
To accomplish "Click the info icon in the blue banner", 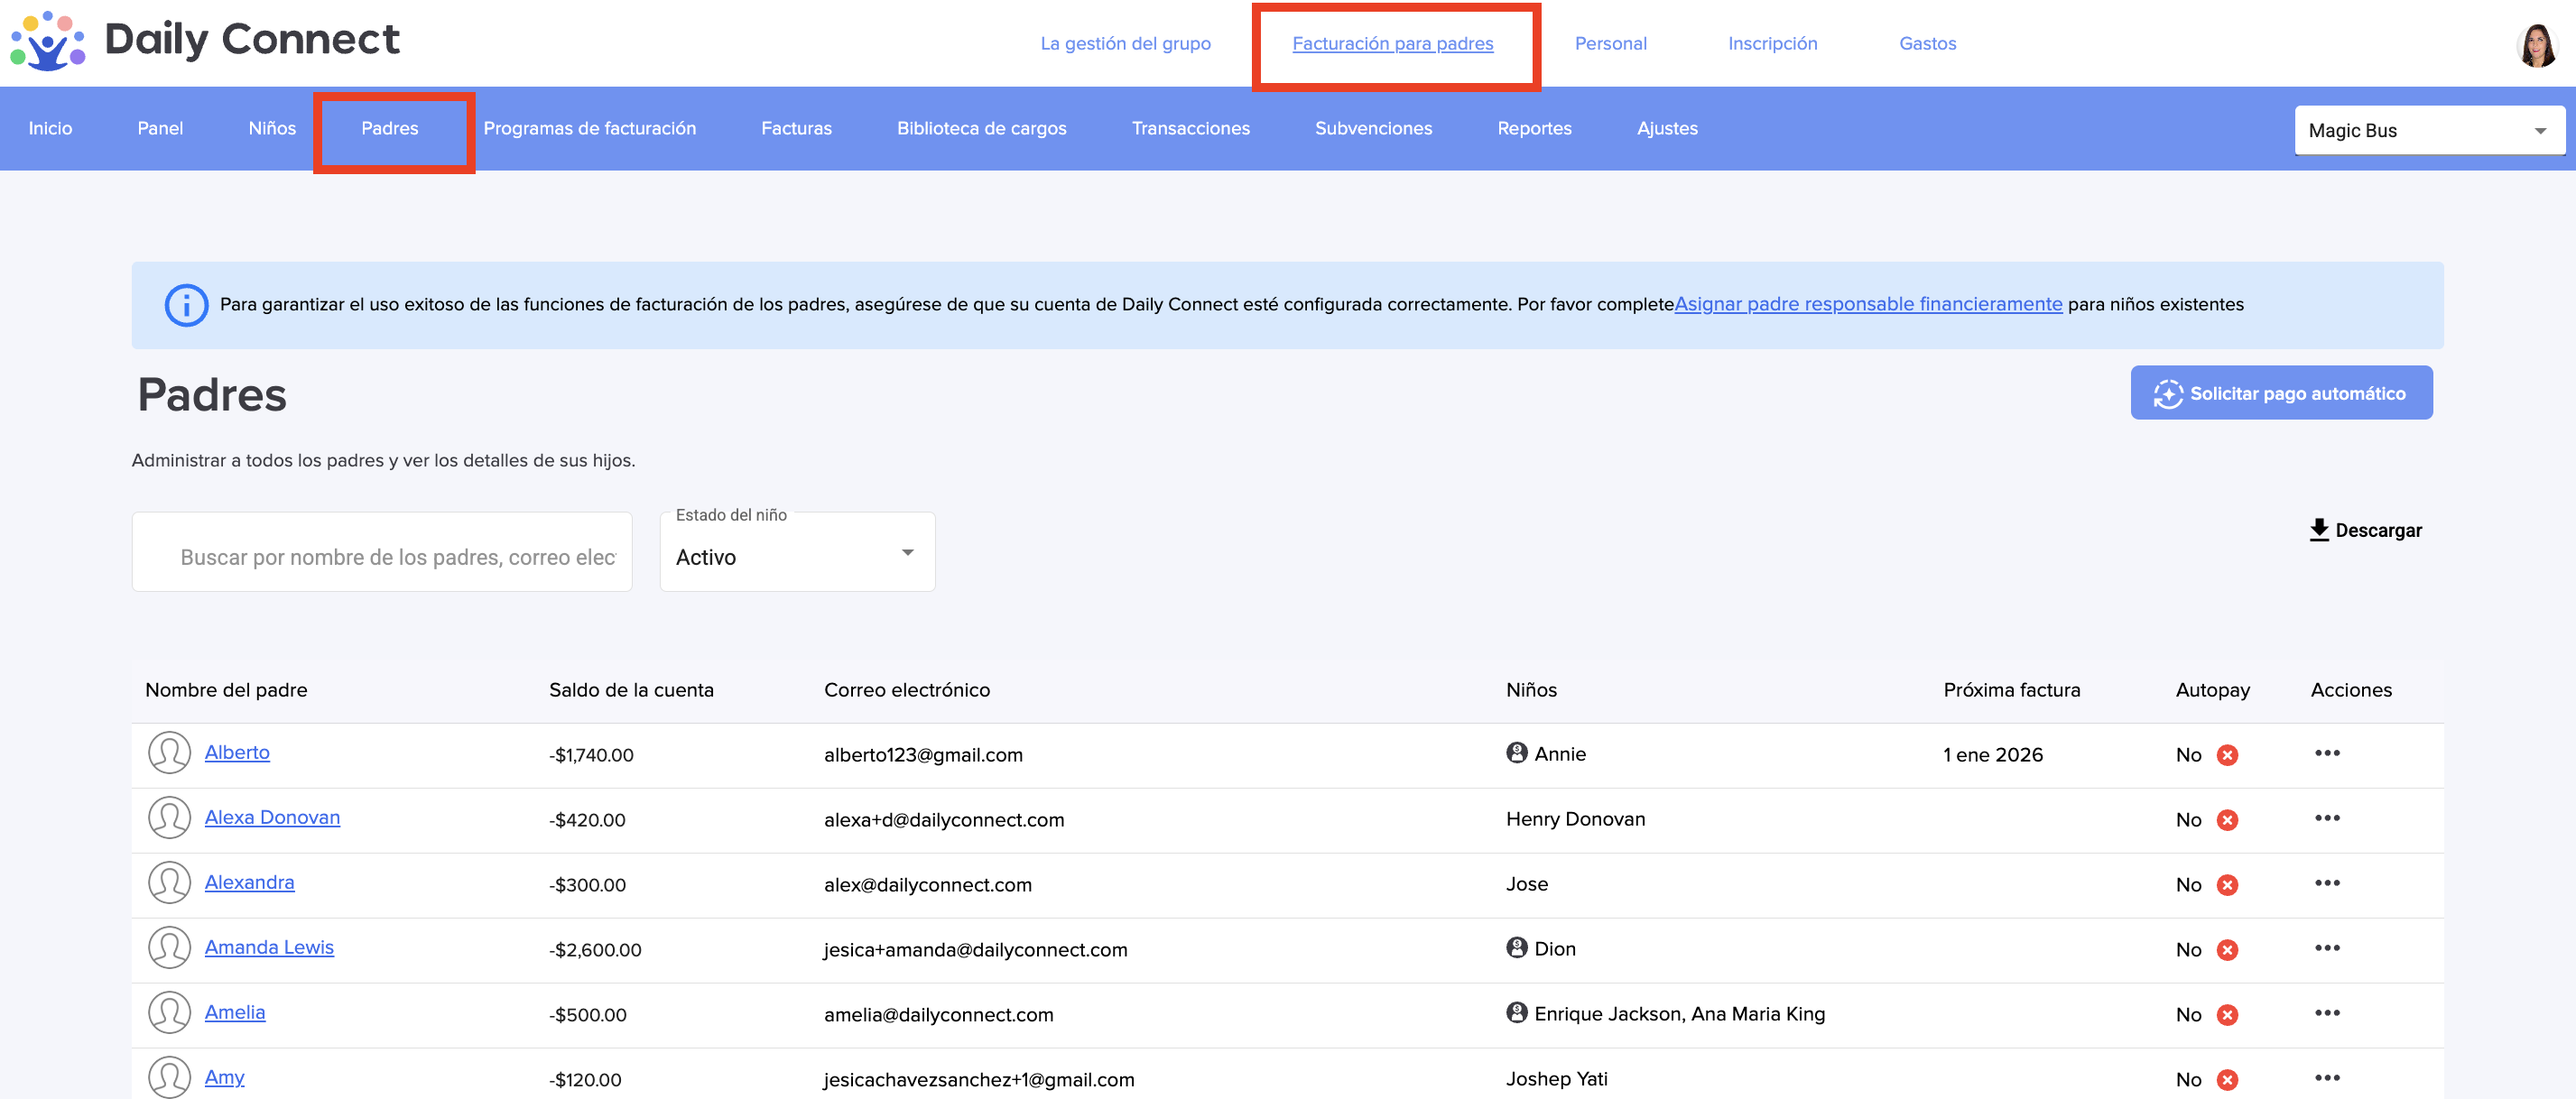I will [186, 305].
